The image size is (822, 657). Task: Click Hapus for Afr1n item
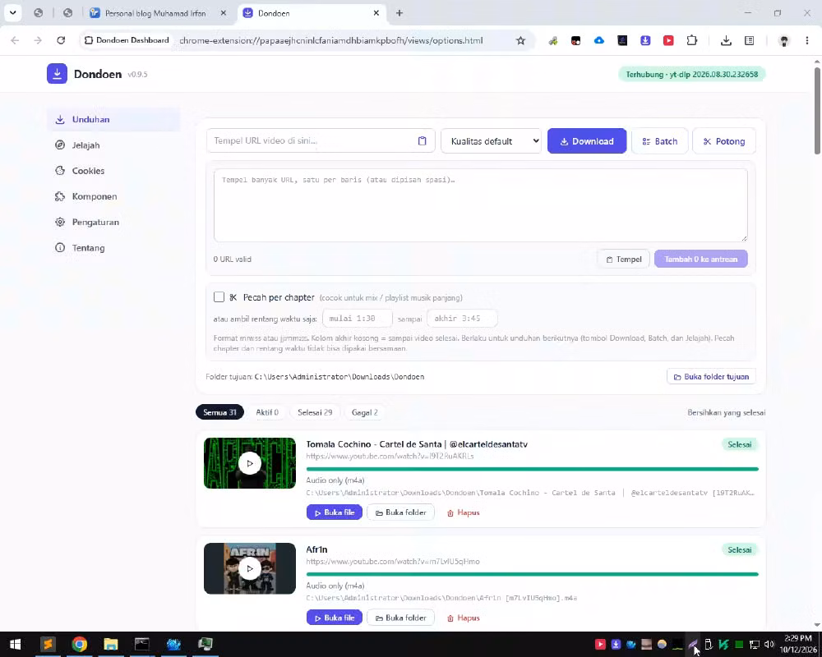[463, 618]
